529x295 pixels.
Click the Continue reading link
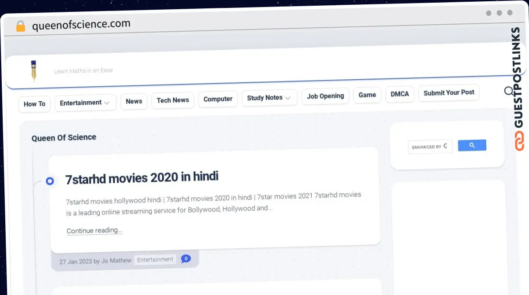[x=94, y=231]
